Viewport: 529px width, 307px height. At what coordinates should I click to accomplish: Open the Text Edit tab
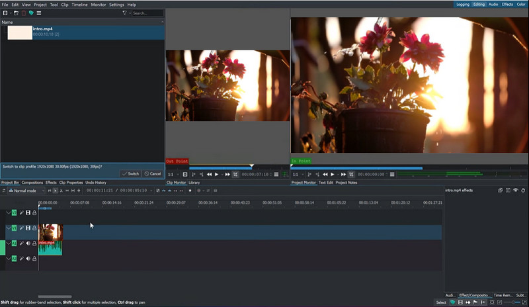[x=325, y=183]
